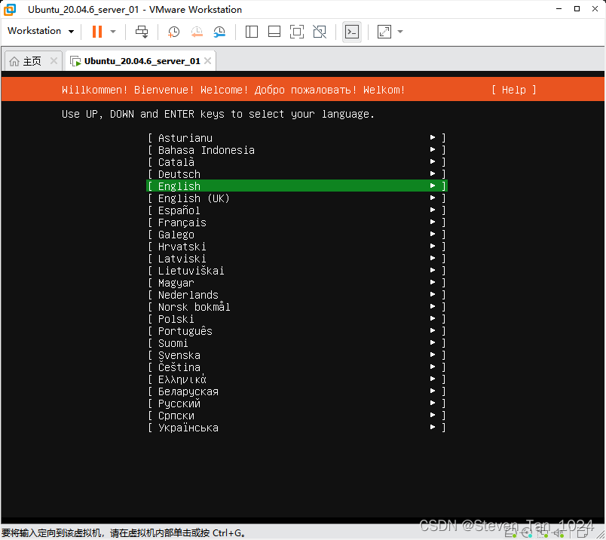Viewport: 606px width, 540px height.
Task: Pause the virtual machine
Action: (x=97, y=32)
